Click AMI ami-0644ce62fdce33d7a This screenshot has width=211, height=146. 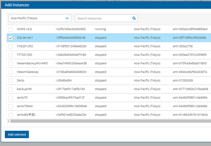[x=190, y=72]
